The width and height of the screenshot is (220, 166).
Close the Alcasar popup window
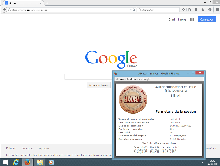click(200, 73)
